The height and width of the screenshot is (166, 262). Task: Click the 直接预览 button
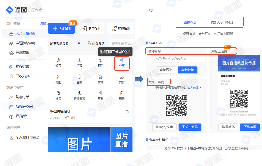point(166,70)
